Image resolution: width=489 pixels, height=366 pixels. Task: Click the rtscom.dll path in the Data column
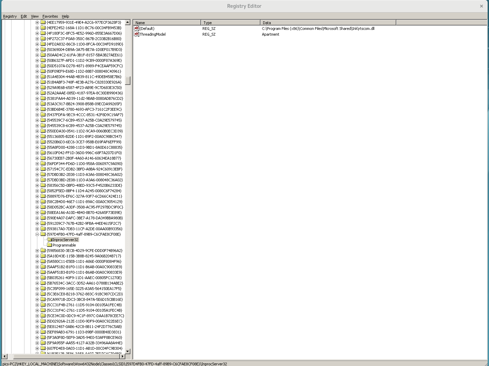[318, 29]
